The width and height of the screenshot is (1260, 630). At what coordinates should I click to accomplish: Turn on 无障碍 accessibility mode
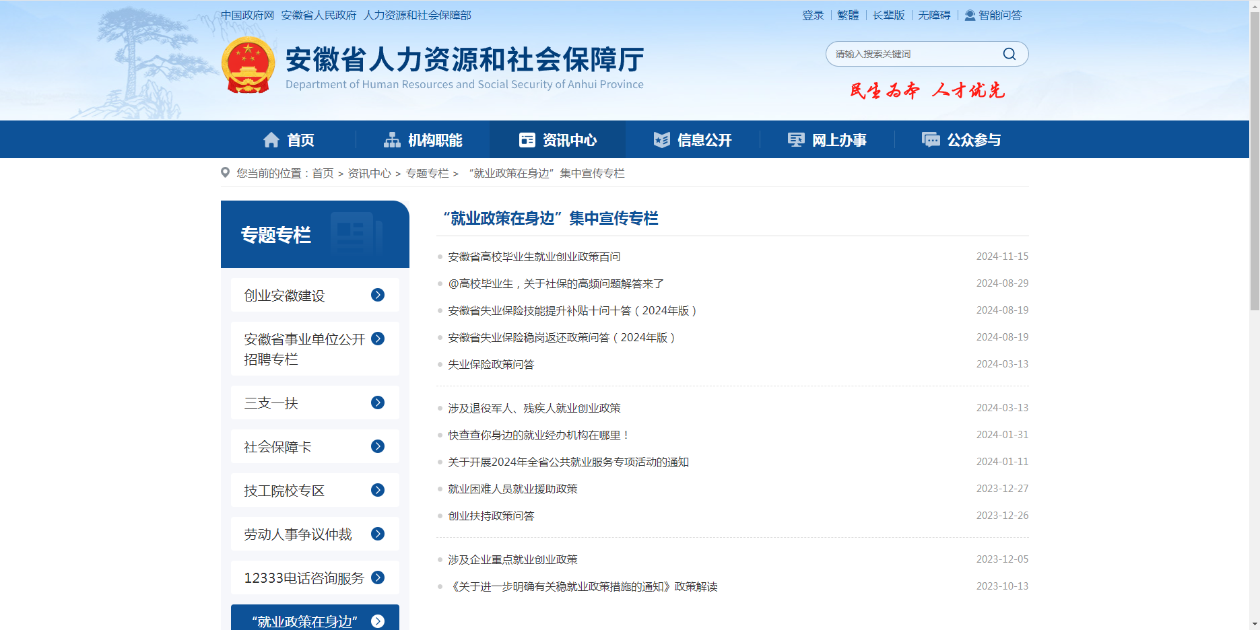tap(934, 15)
